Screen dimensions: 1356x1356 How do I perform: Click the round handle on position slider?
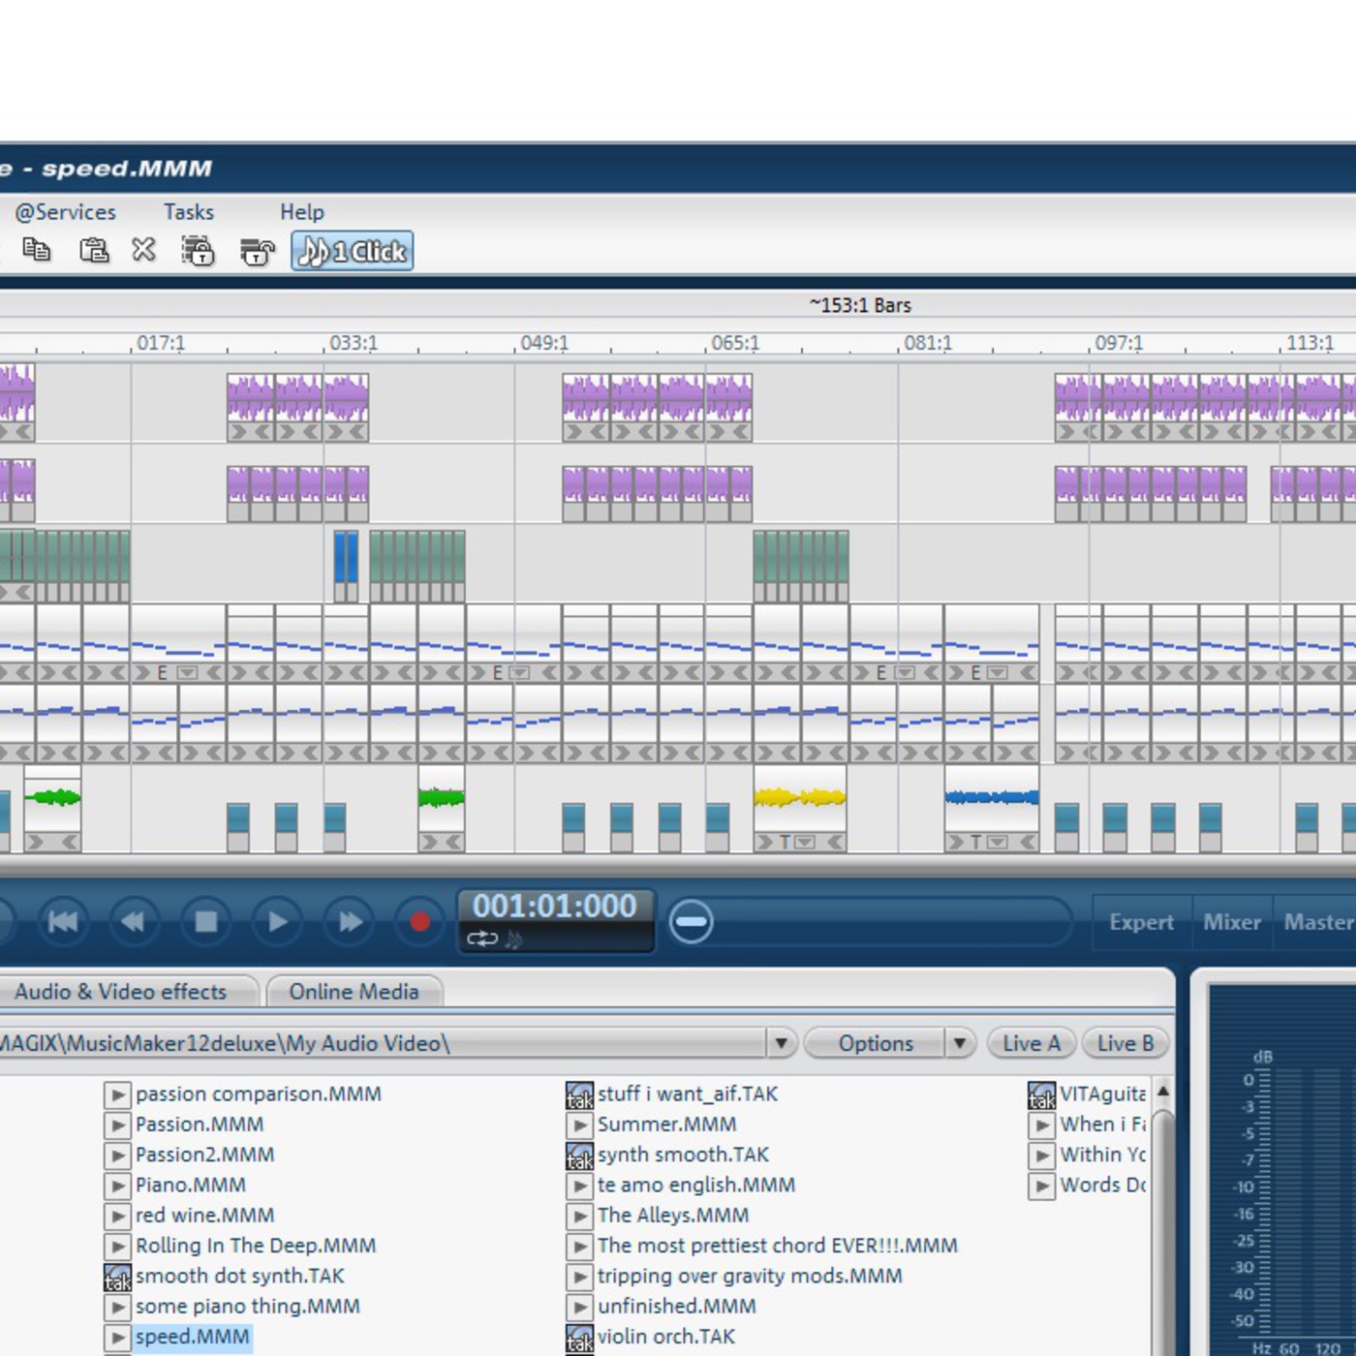(692, 921)
